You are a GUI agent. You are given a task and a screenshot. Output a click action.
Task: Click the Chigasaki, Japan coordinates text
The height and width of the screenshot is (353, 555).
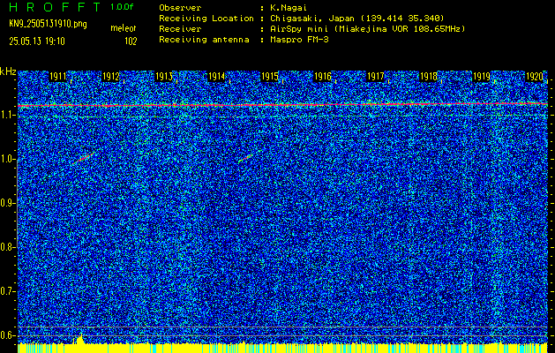click(x=357, y=19)
